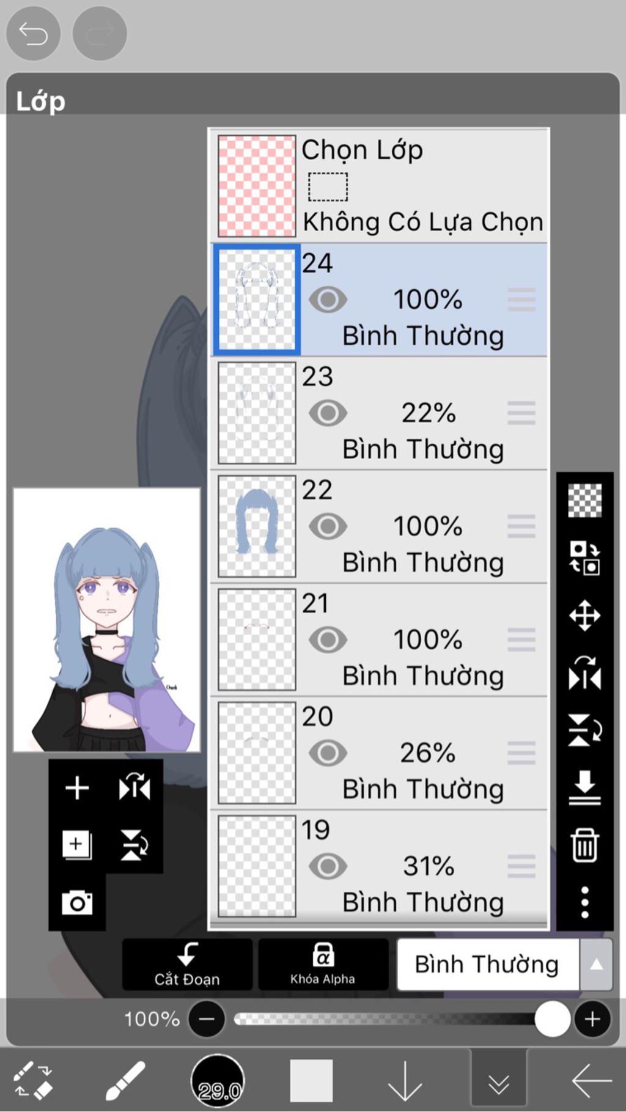Image resolution: width=626 pixels, height=1112 pixels.
Task: Toggle the eye icon on layer 20
Action: pos(328,753)
